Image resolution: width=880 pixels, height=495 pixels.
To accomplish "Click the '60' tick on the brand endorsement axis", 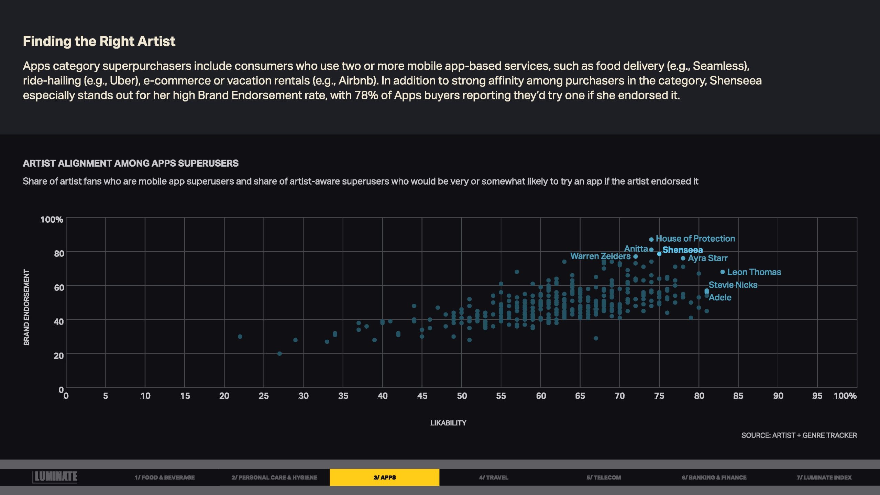I will coord(59,288).
